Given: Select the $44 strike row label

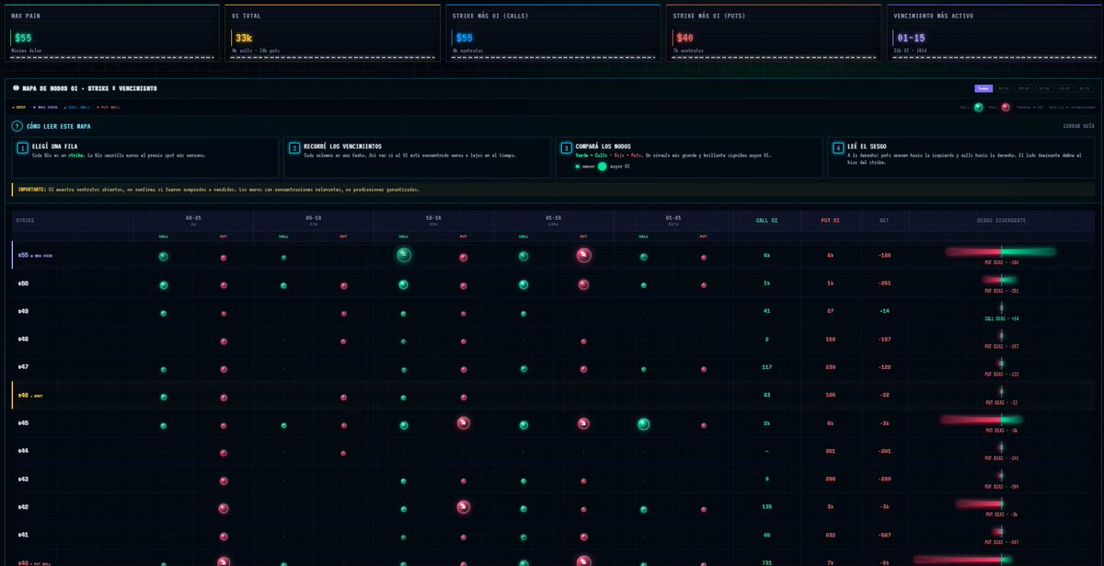Looking at the screenshot, I should [x=23, y=451].
